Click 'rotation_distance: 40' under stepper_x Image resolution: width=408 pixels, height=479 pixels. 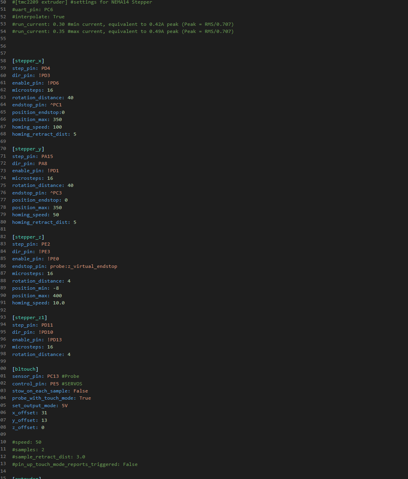click(x=43, y=98)
